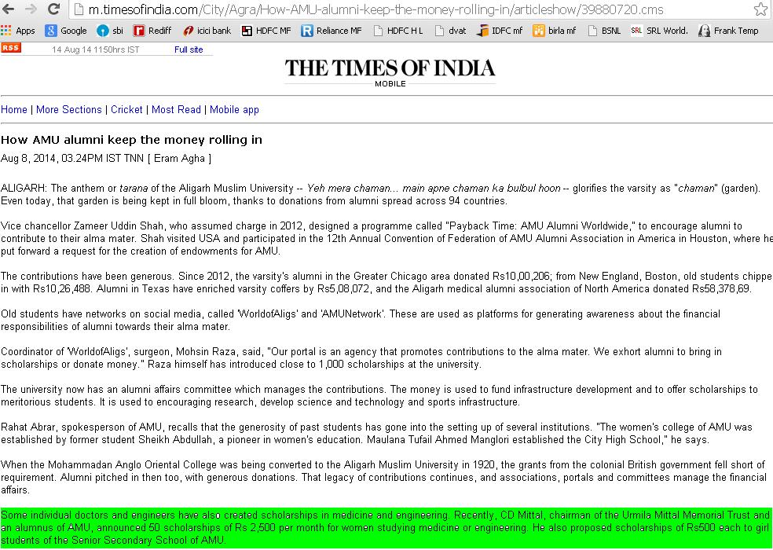
Task: Click The Times of India logo
Action: pyautogui.click(x=390, y=72)
